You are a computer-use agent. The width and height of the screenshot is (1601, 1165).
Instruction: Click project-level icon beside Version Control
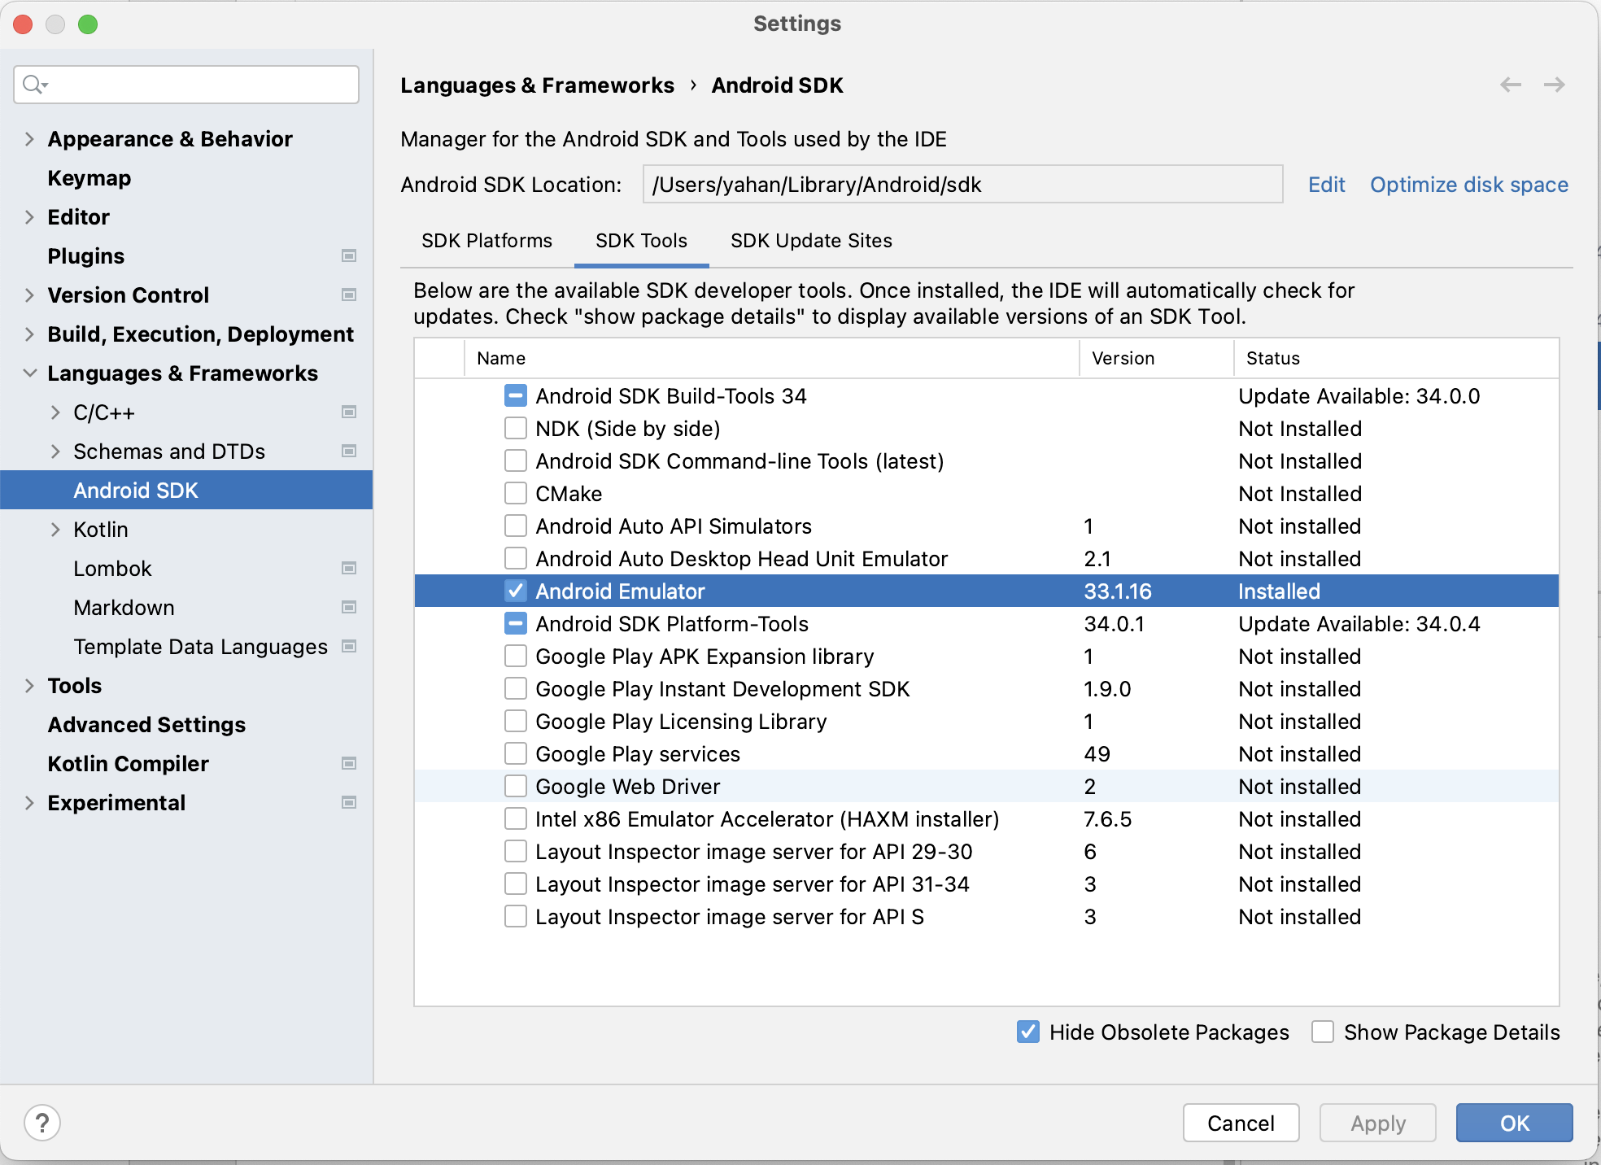349,295
